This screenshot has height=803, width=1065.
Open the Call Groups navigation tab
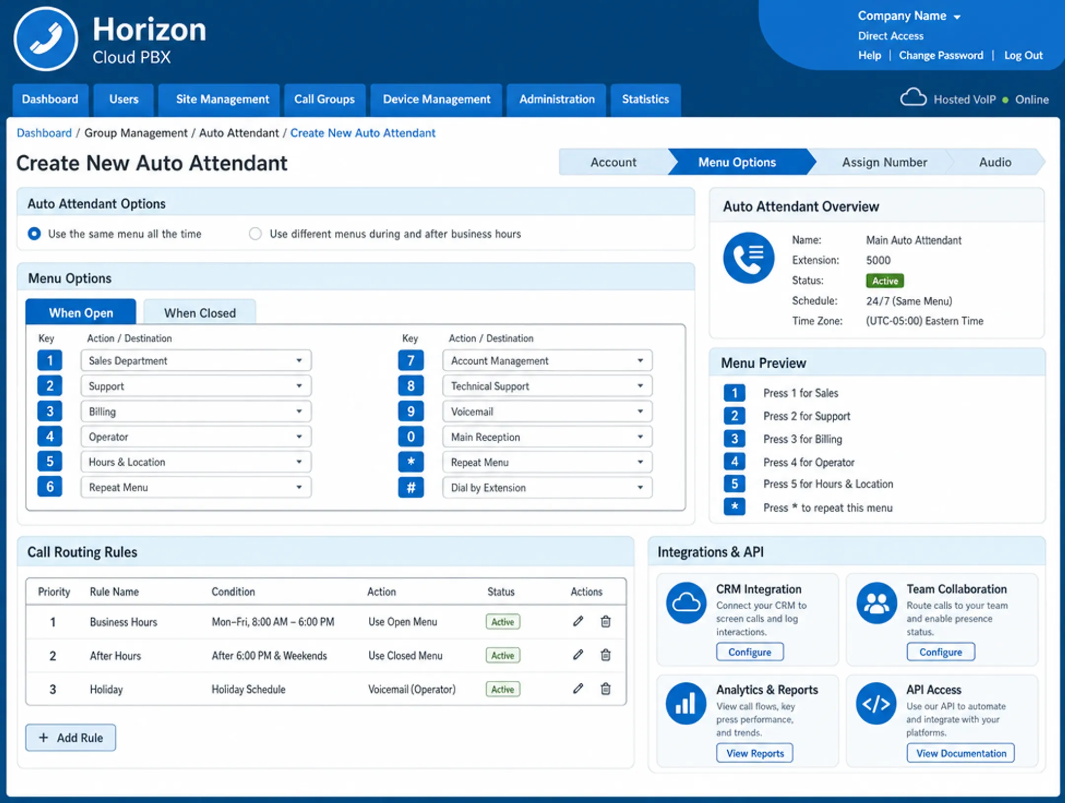click(324, 100)
